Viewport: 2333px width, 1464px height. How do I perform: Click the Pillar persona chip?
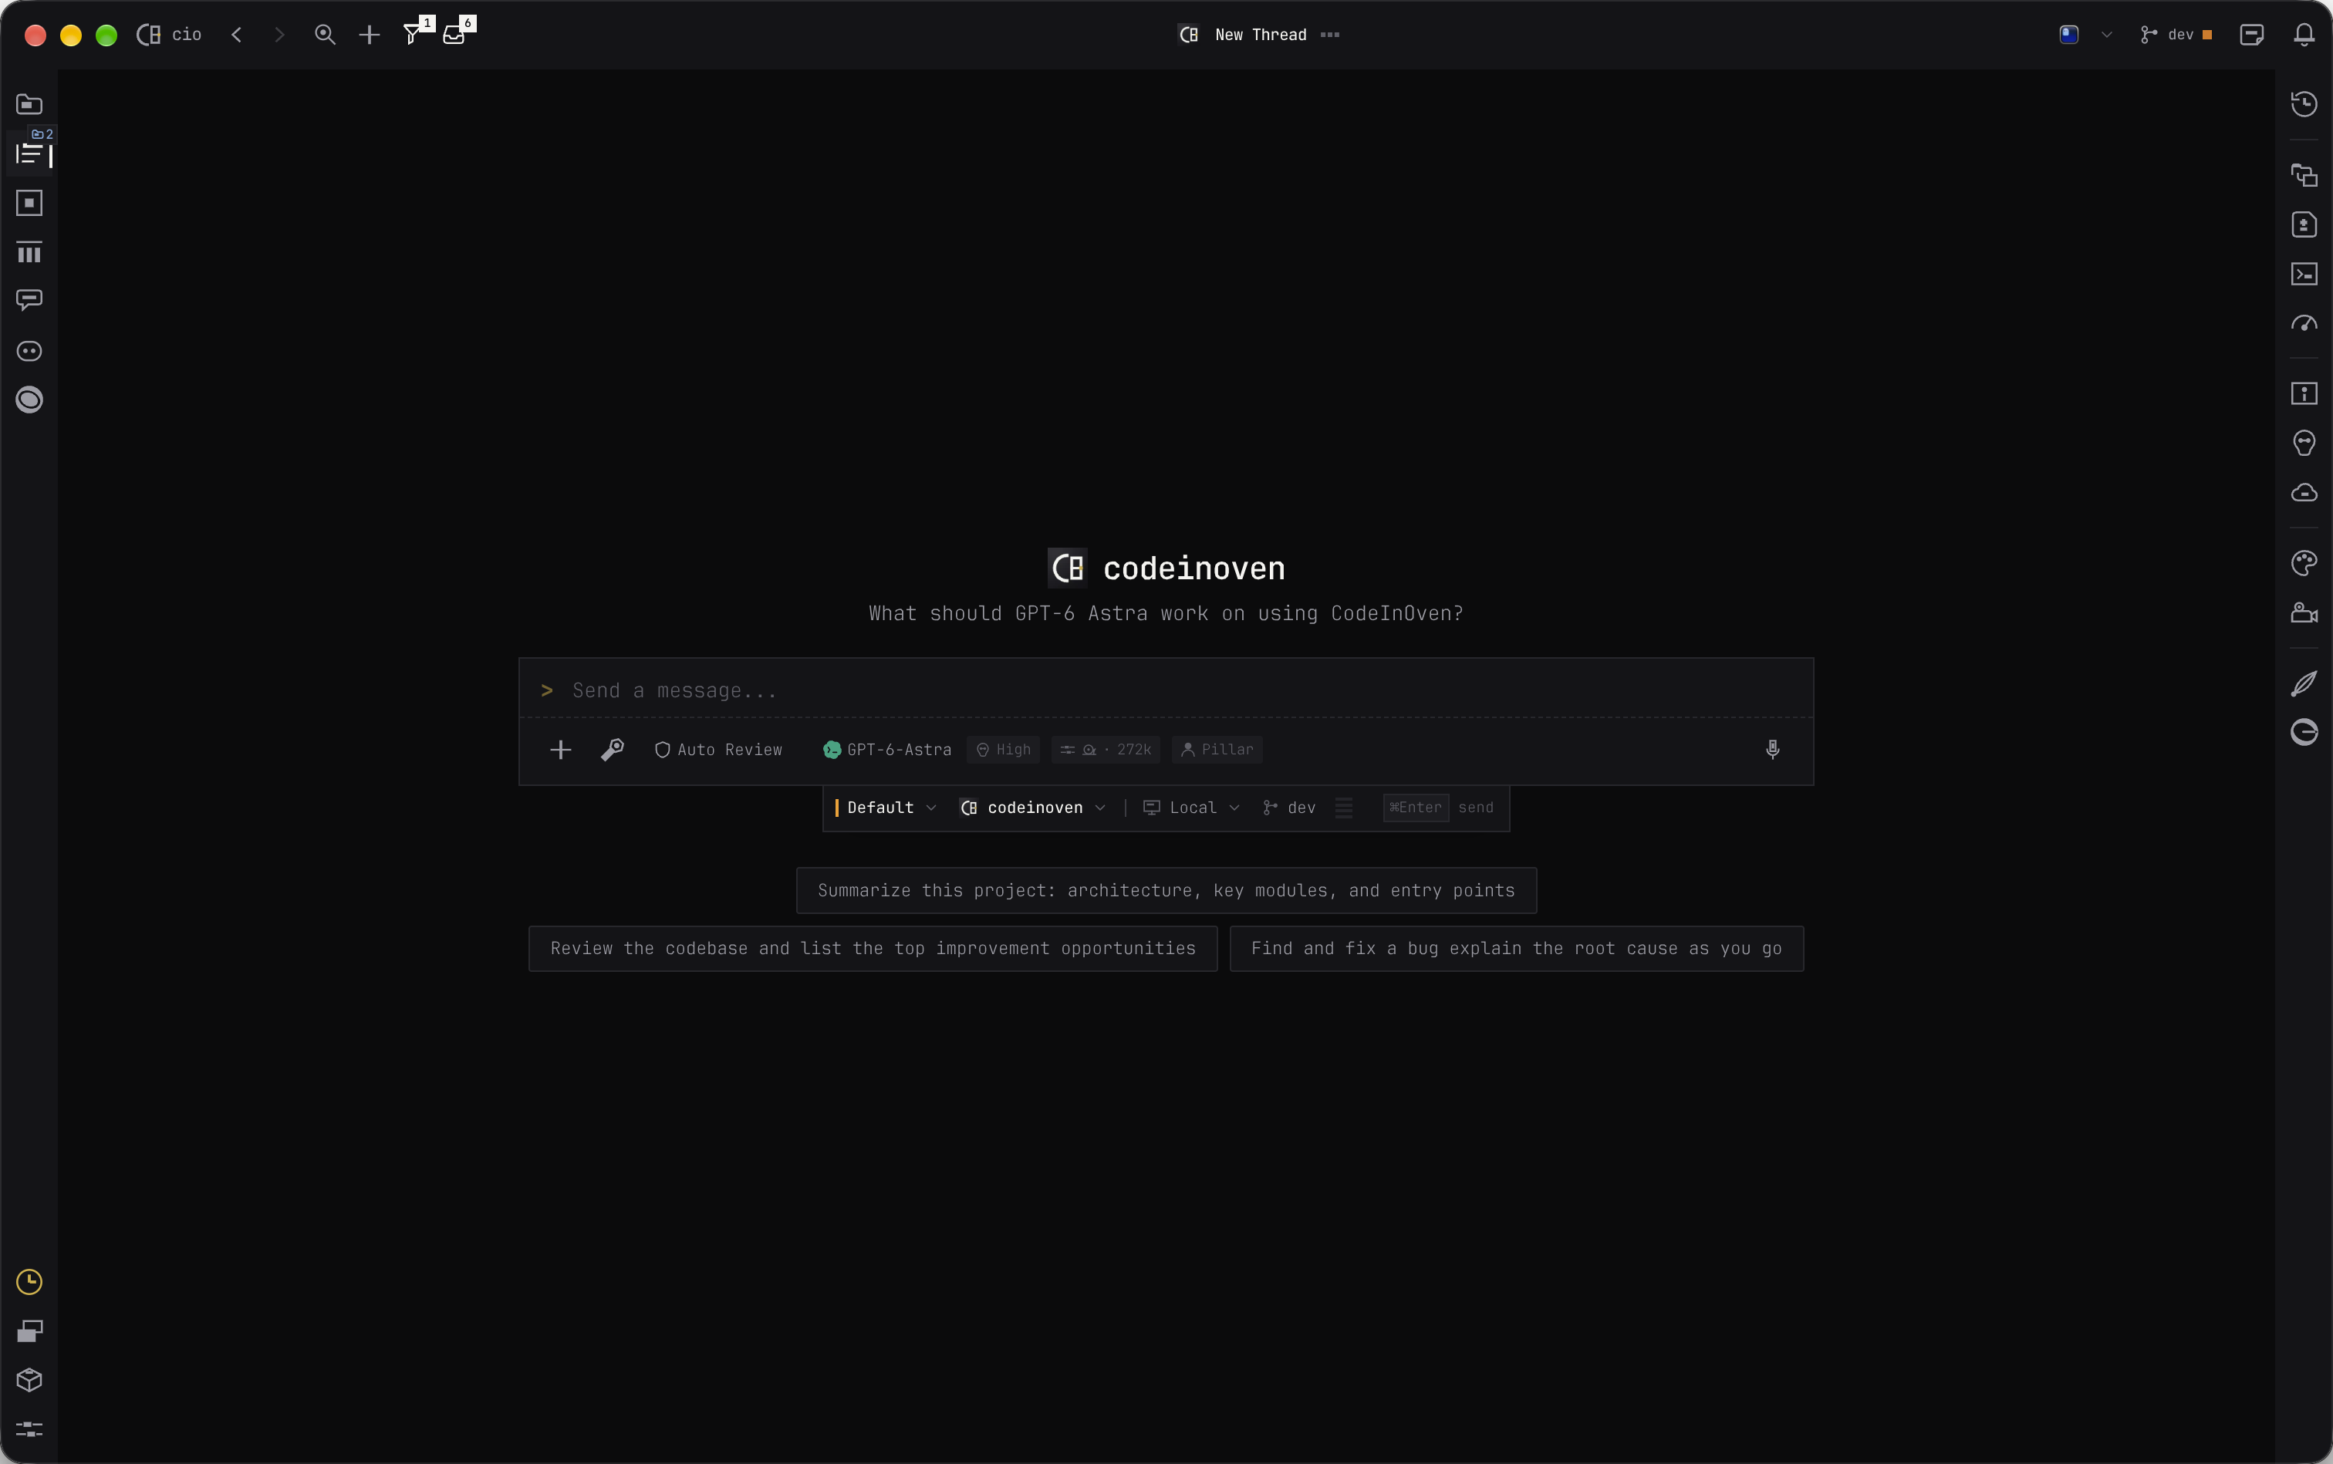pyautogui.click(x=1217, y=750)
